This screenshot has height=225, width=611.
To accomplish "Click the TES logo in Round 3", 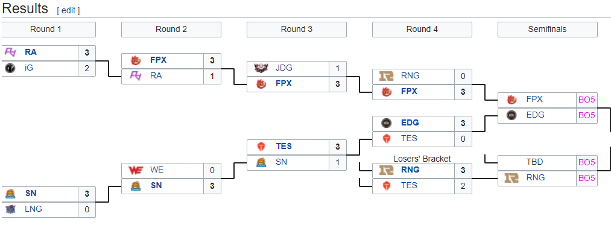I will pos(261,147).
